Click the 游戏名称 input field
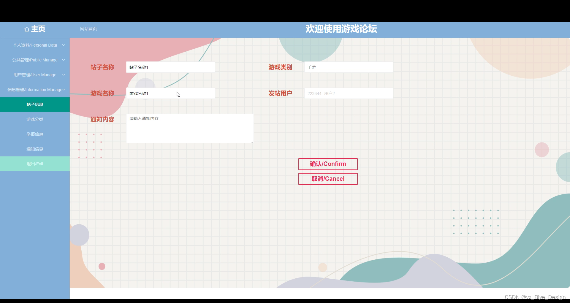Viewport: 570px width, 303px height. click(171, 93)
